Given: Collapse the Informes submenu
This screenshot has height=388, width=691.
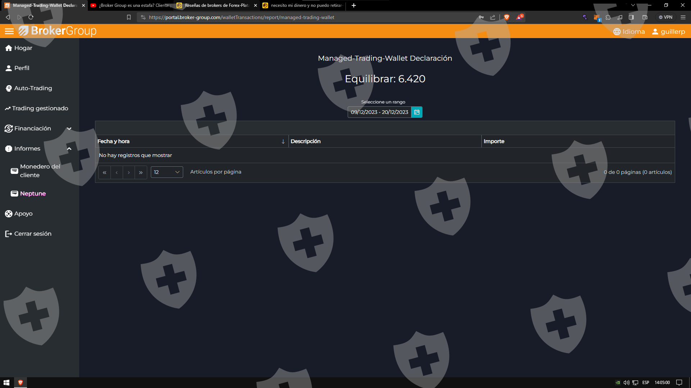Looking at the screenshot, I should (x=69, y=149).
